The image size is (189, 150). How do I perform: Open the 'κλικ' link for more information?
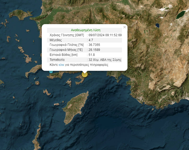pyautogui.click(x=61, y=65)
